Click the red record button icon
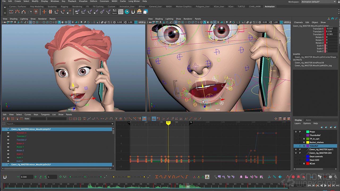 point(293,177)
